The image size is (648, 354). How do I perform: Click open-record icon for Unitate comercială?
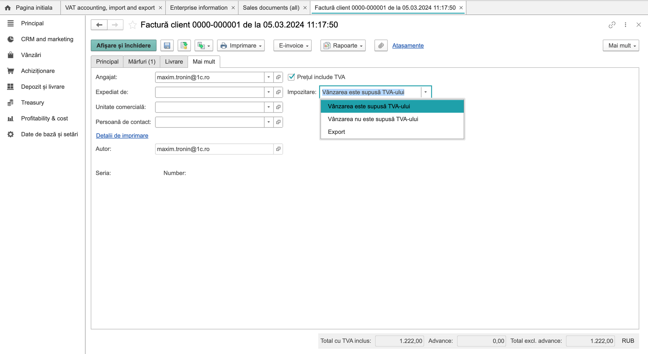click(278, 107)
